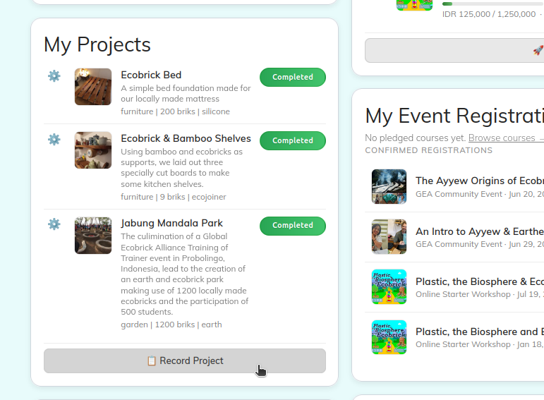Open The Ayyew Origins event title
This screenshot has width=544, height=400.
479,181
